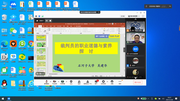Unmute the microphone in meeting toolbar
Viewport: 180px width, 101px height.
pos(46,82)
